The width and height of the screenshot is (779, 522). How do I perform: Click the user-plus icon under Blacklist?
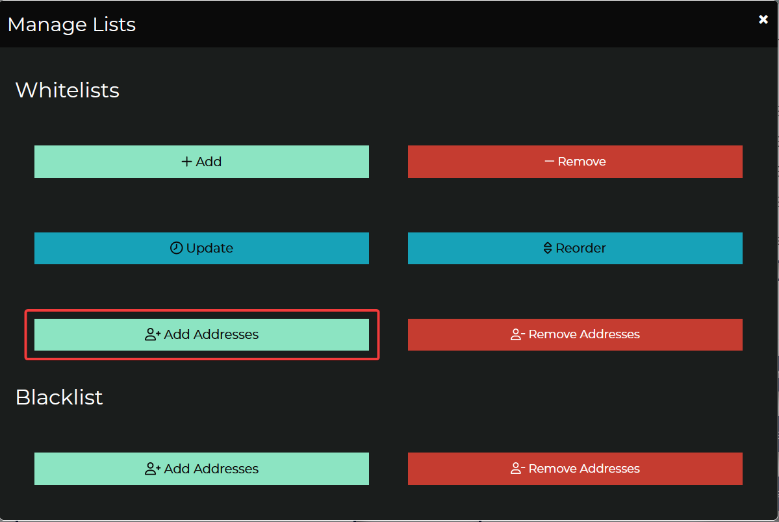pyautogui.click(x=152, y=469)
